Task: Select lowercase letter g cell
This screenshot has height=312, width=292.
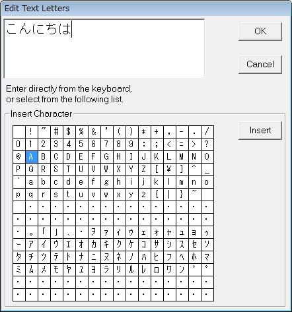Action: pos(107,182)
